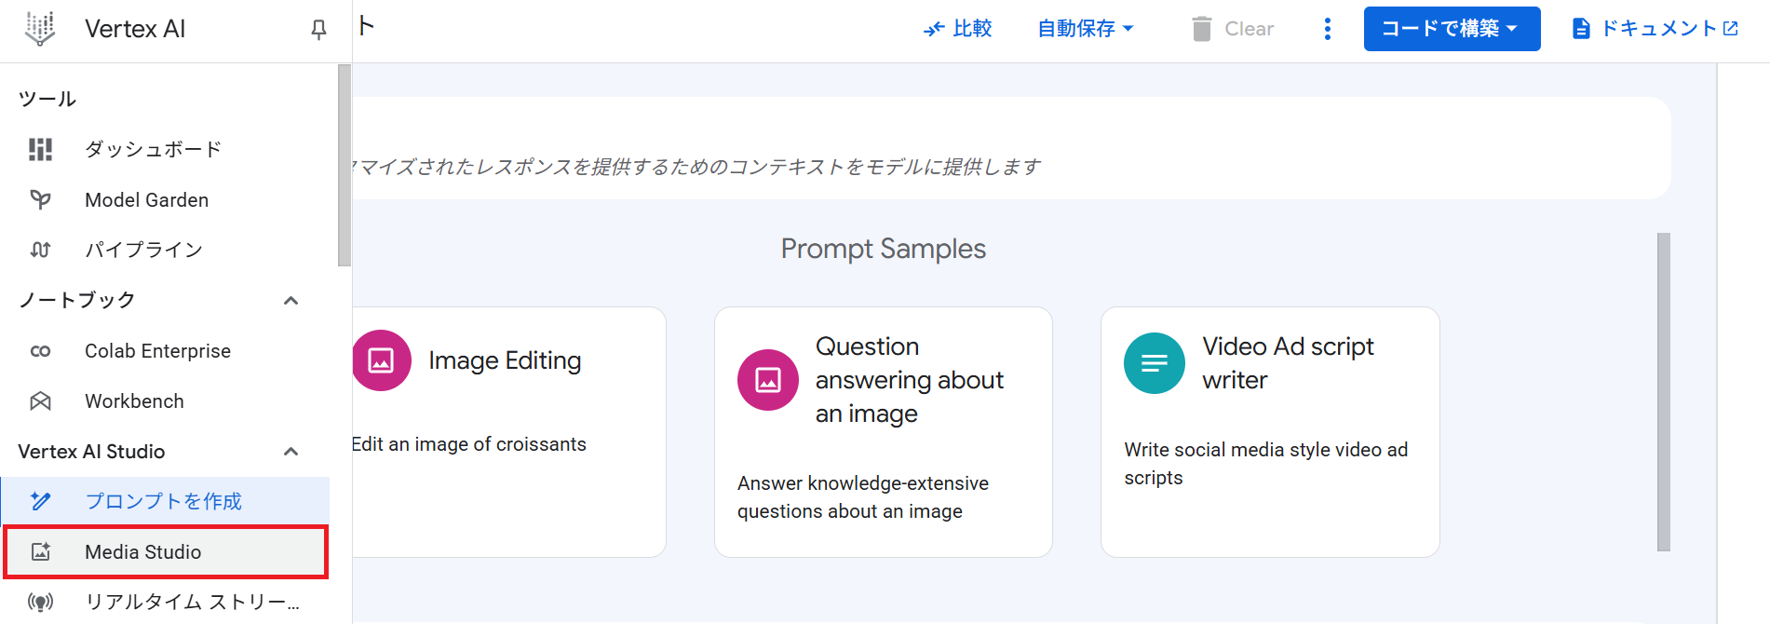Click the document page icon

click(1581, 29)
